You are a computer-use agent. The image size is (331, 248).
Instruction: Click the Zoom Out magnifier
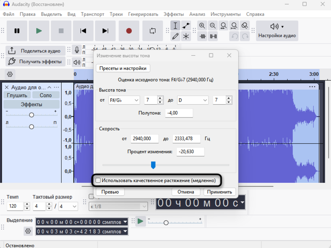click(213, 26)
